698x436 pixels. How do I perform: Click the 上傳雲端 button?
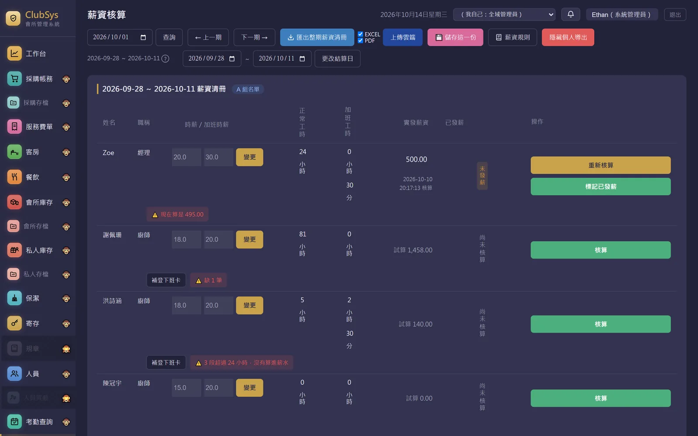[x=403, y=37]
